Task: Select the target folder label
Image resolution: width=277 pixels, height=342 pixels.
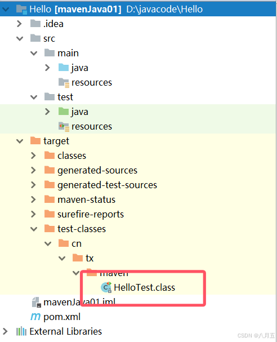Action: point(56,141)
